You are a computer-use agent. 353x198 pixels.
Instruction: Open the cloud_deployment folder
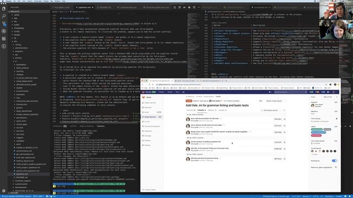pyautogui.click(x=24, y=81)
